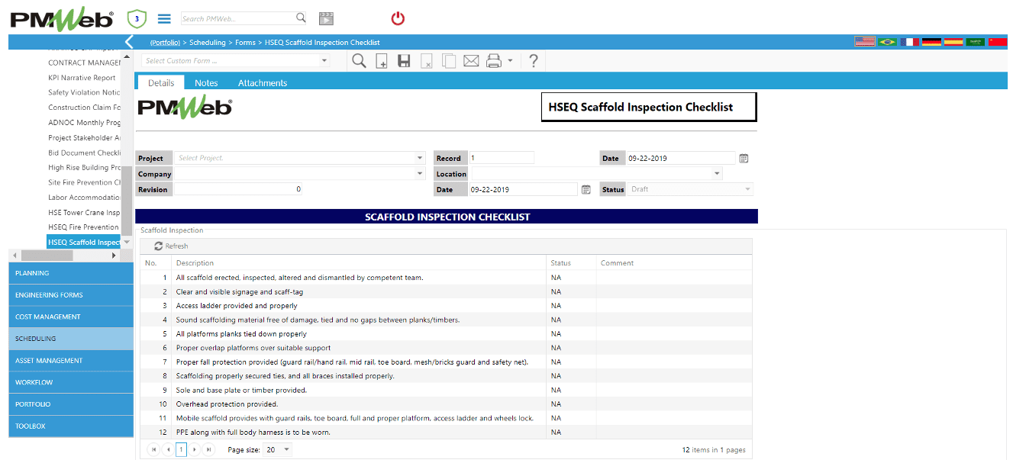Email the checklist using the envelope icon
Viewport: 1026px width, 476px height.
472,60
